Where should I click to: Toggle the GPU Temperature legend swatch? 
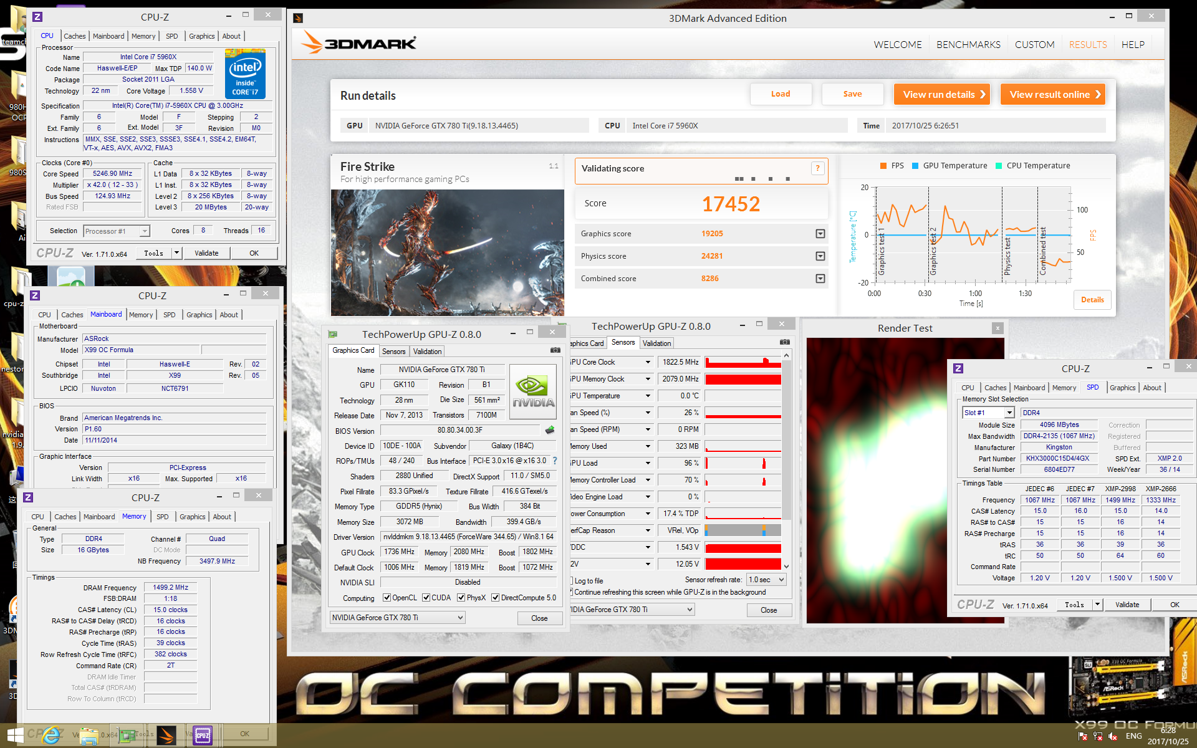(915, 166)
